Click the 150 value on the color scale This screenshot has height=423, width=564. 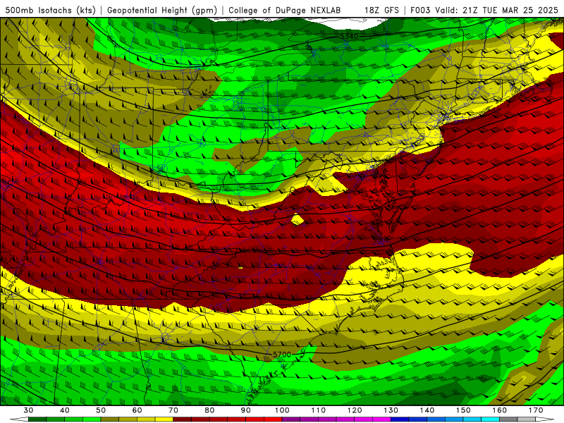[463, 410]
